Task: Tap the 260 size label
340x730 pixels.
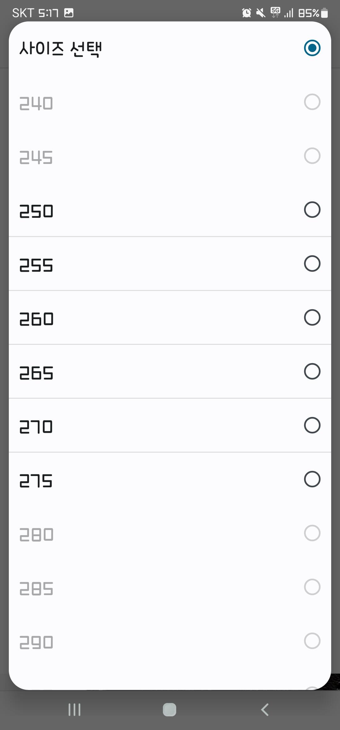Action: coord(36,319)
